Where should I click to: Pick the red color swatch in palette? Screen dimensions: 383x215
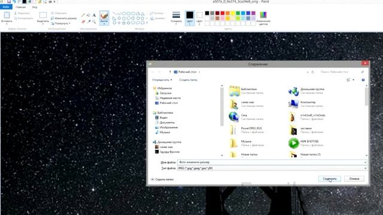coord(222,13)
